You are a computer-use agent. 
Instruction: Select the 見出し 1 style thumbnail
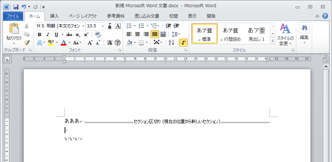(x=257, y=34)
